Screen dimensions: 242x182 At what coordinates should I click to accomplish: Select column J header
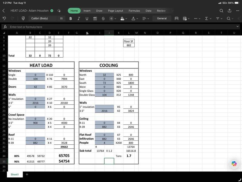point(109,33)
